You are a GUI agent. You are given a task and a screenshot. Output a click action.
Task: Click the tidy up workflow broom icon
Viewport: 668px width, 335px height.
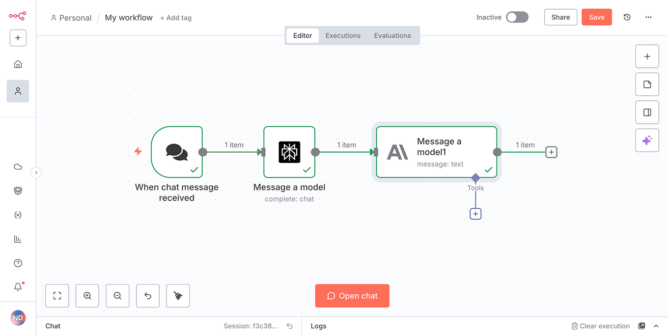tap(178, 296)
